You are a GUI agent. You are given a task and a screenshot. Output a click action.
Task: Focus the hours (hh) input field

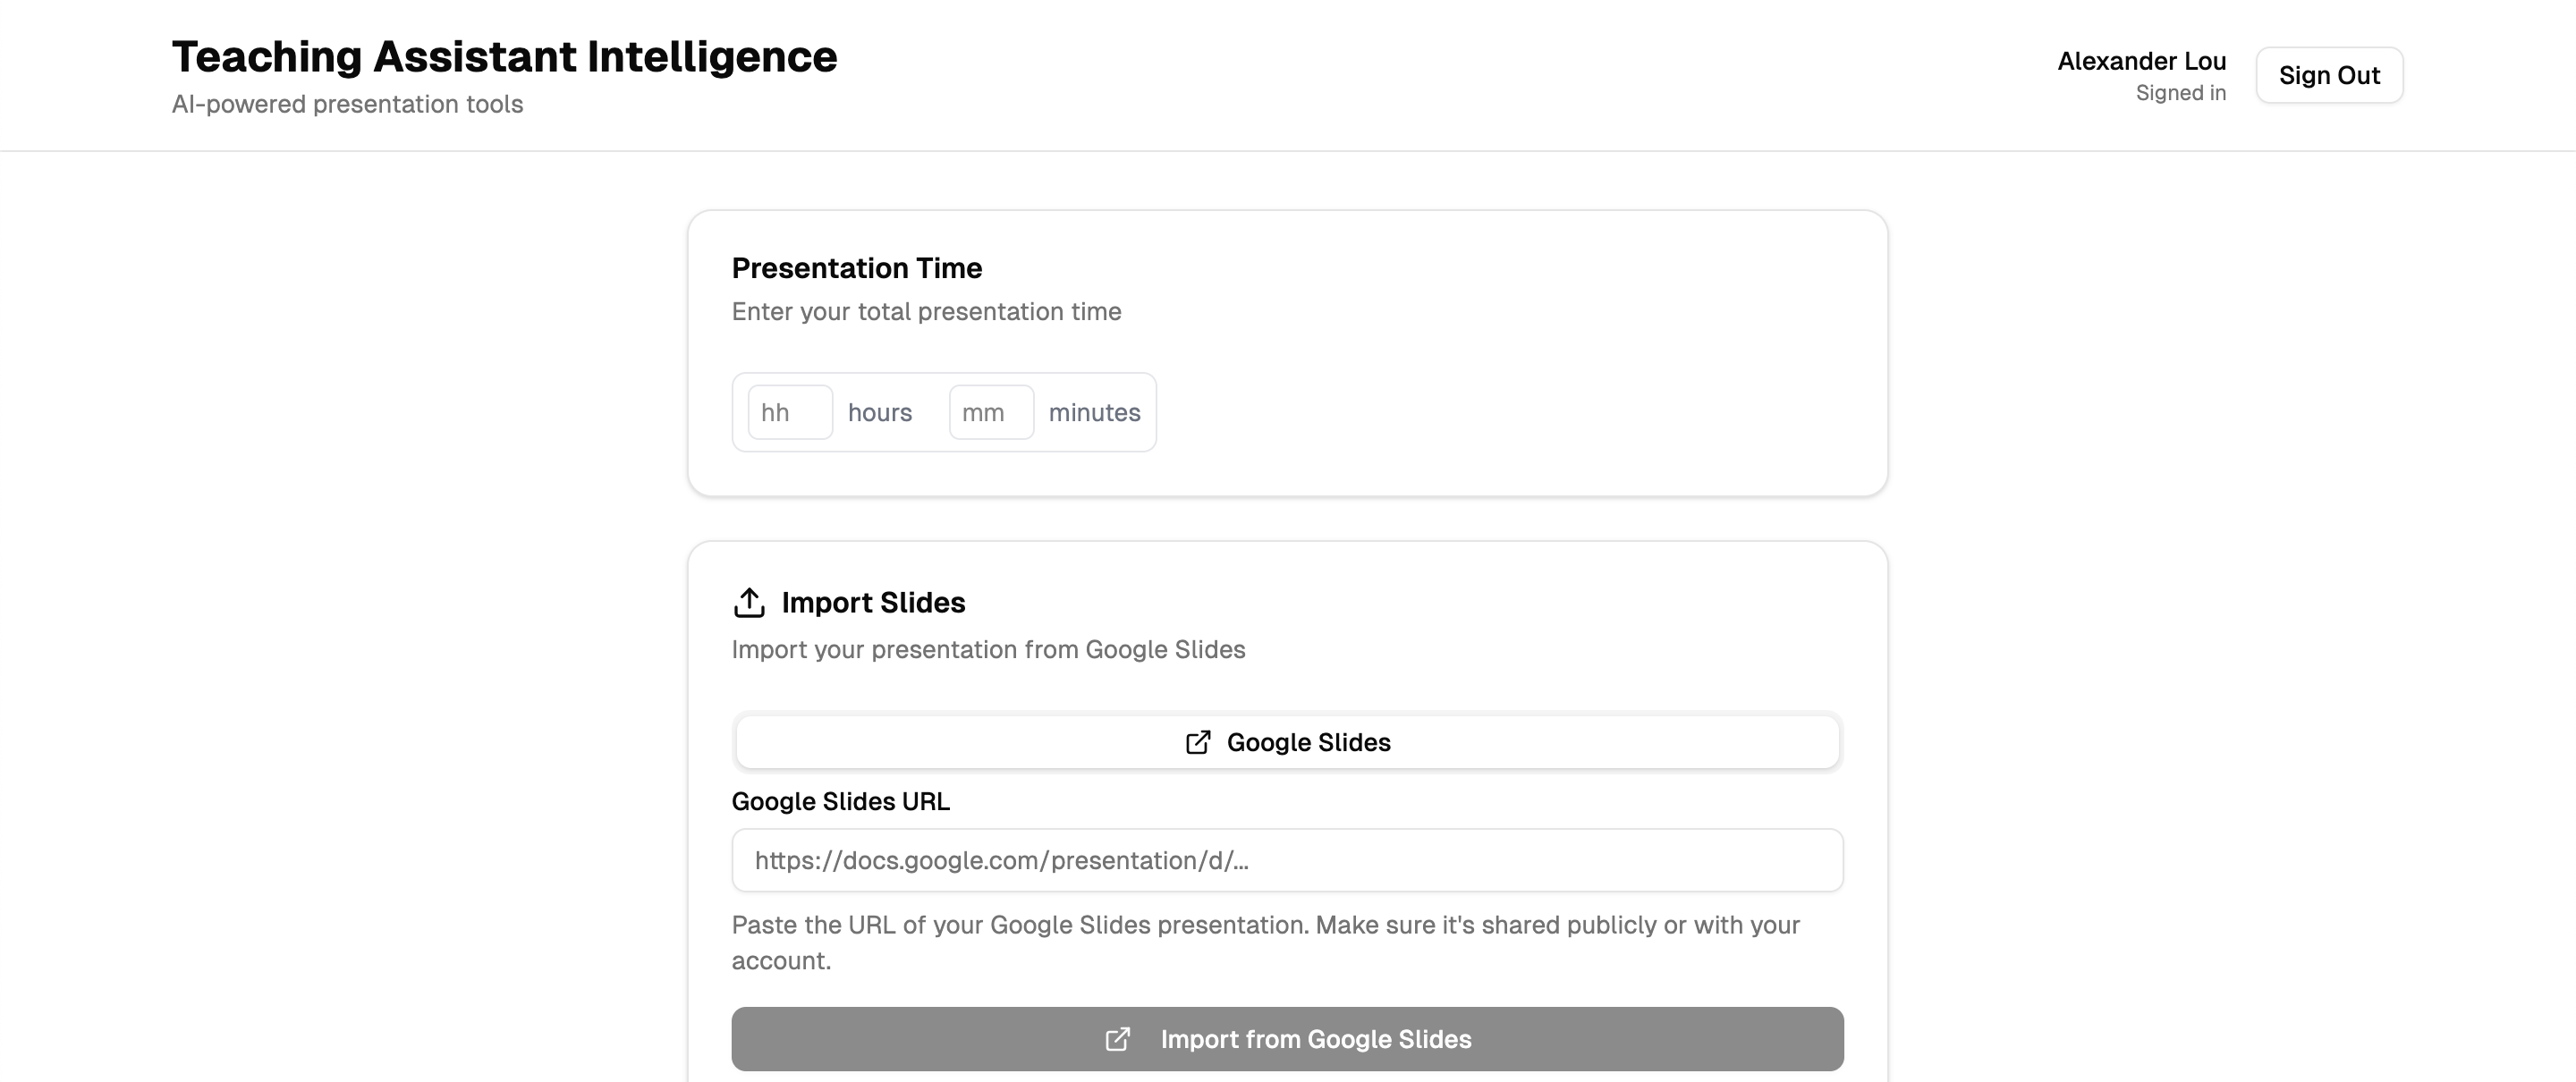coord(790,412)
